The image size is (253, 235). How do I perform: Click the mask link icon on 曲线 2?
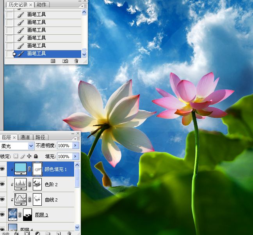click(29, 199)
